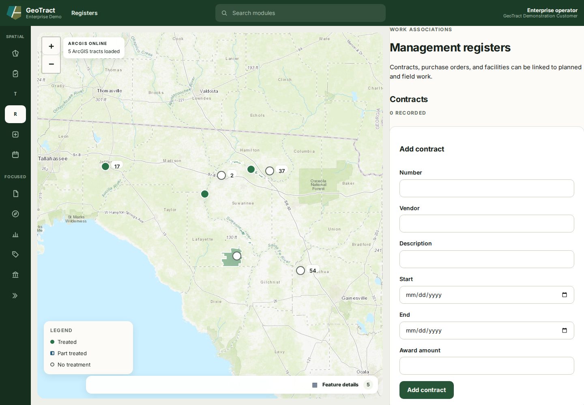
Task: Open the Registers menu item
Action: point(84,13)
